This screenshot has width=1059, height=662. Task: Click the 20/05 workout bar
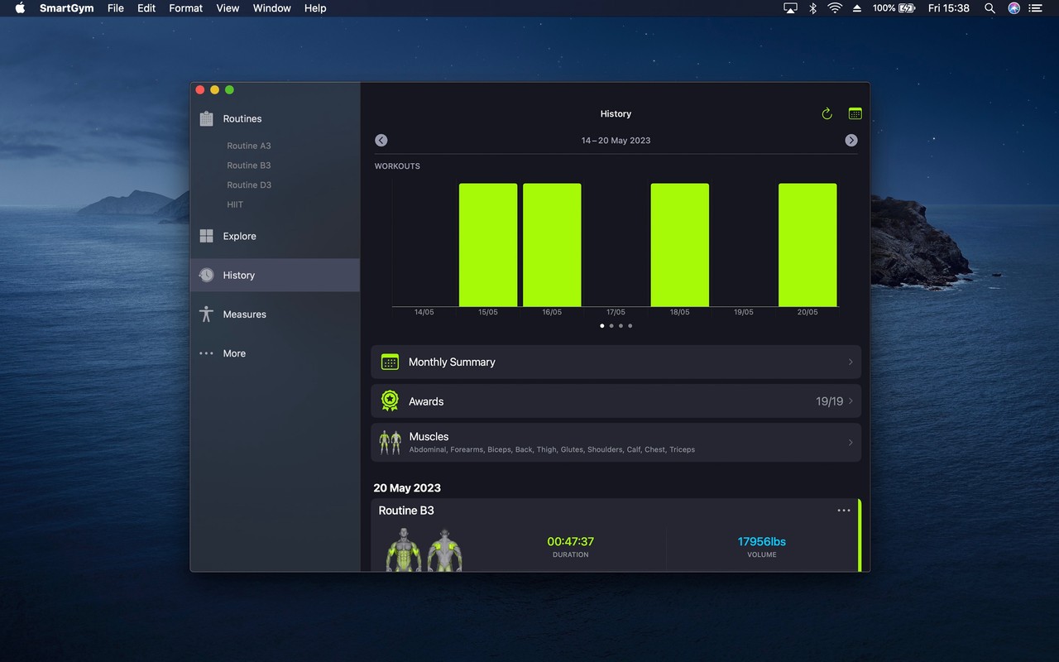click(807, 245)
